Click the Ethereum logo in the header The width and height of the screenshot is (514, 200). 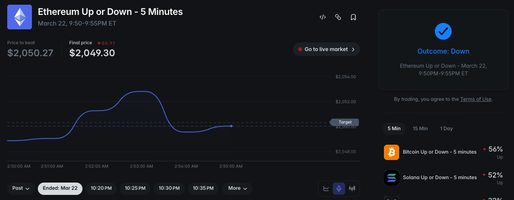pos(20,17)
